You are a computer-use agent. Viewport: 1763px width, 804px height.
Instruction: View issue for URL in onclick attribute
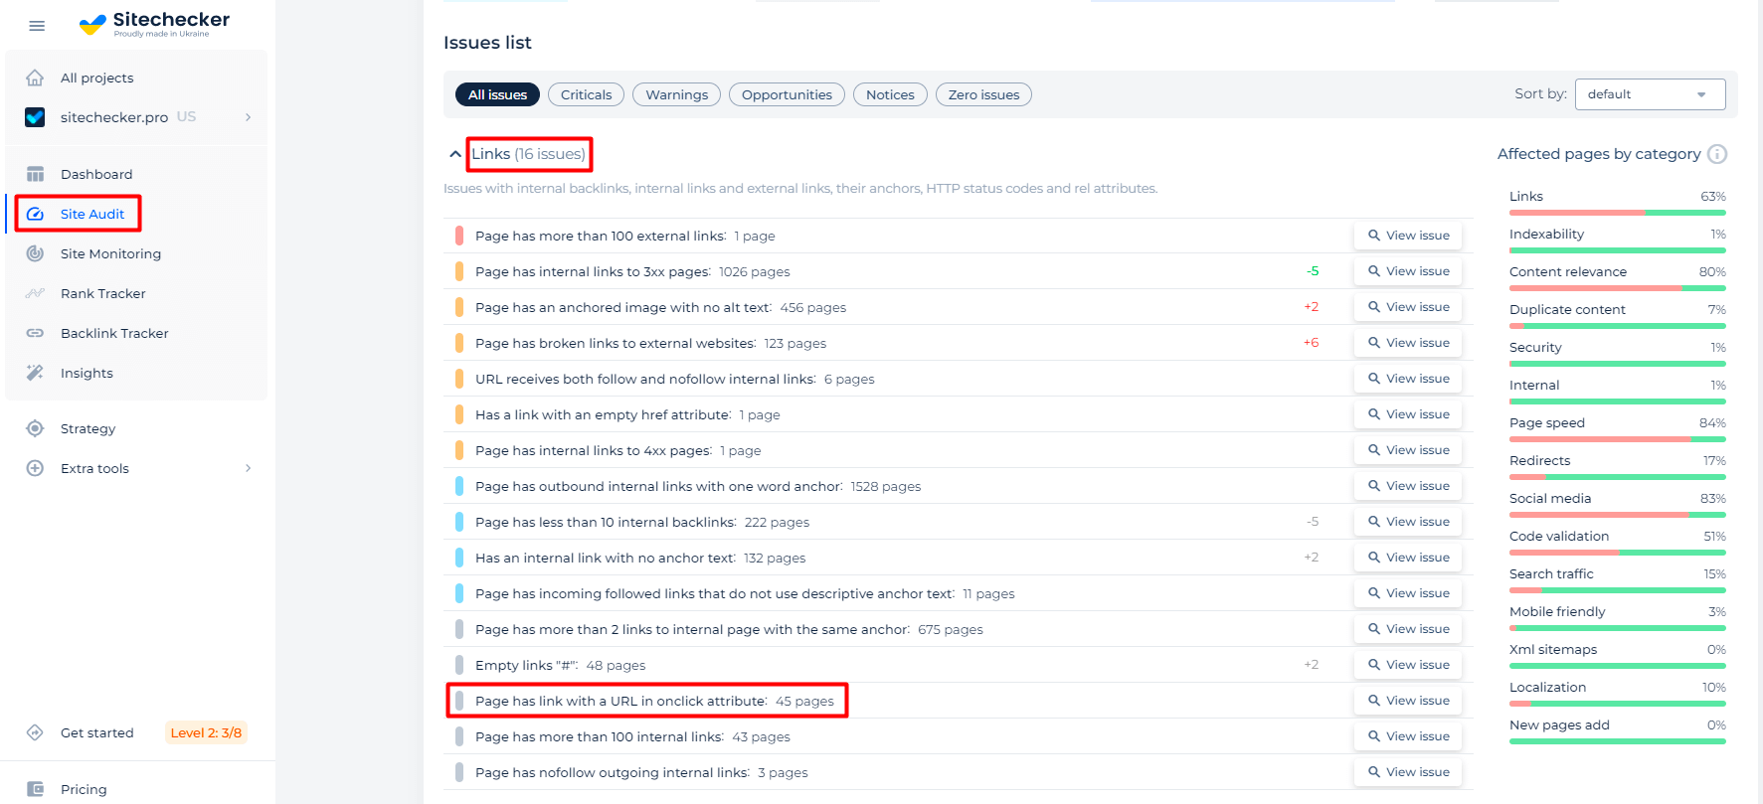coord(1408,701)
